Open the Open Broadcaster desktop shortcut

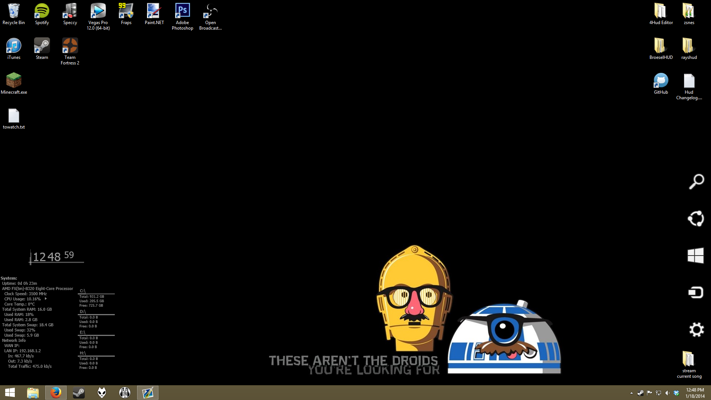210,17
